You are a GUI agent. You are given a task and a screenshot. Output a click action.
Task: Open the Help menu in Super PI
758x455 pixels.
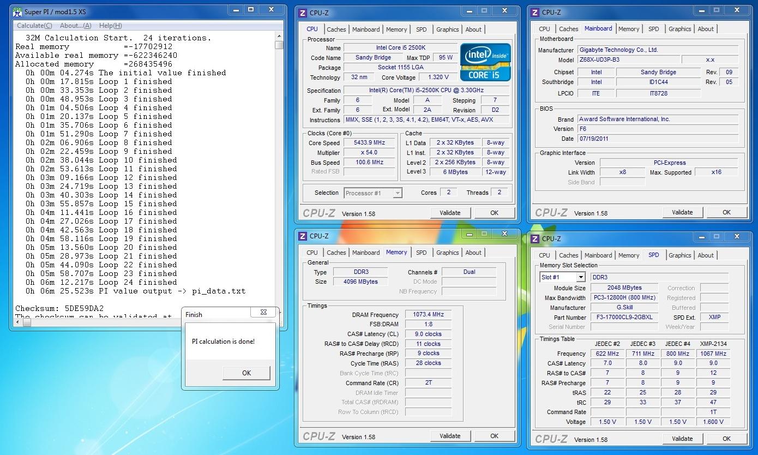pyautogui.click(x=110, y=26)
